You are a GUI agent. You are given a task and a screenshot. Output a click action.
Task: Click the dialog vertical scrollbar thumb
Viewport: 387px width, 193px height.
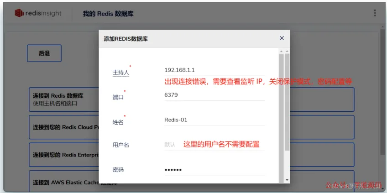[x=287, y=102]
